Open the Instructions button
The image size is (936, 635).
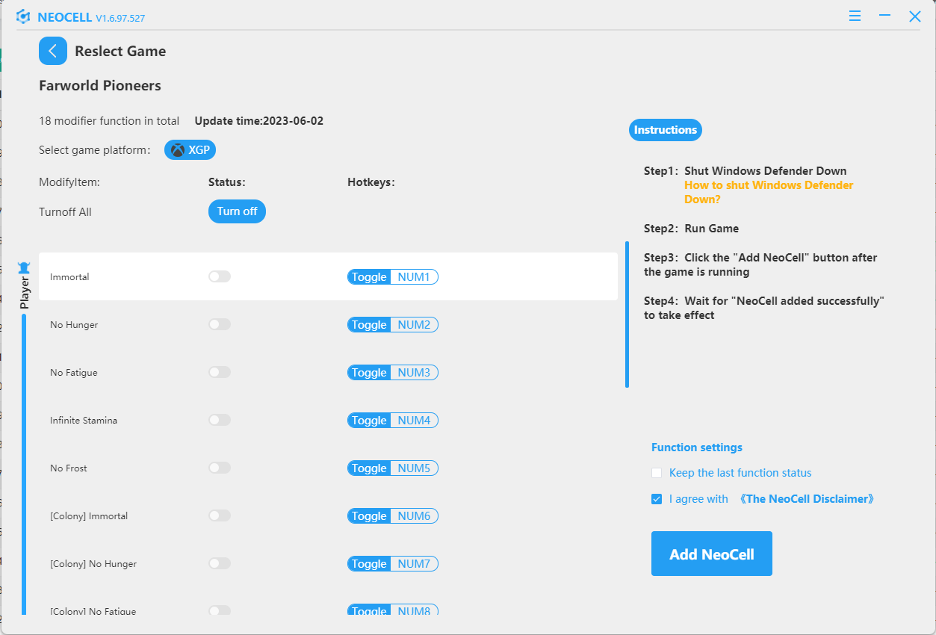[666, 130]
